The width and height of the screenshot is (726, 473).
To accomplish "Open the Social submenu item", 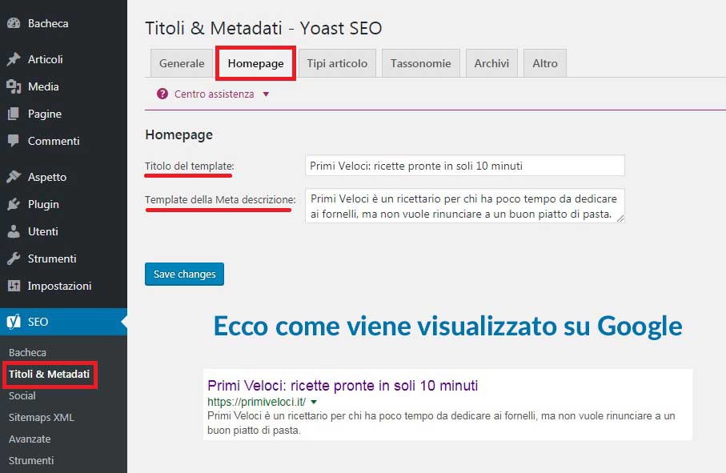I will pos(22,395).
